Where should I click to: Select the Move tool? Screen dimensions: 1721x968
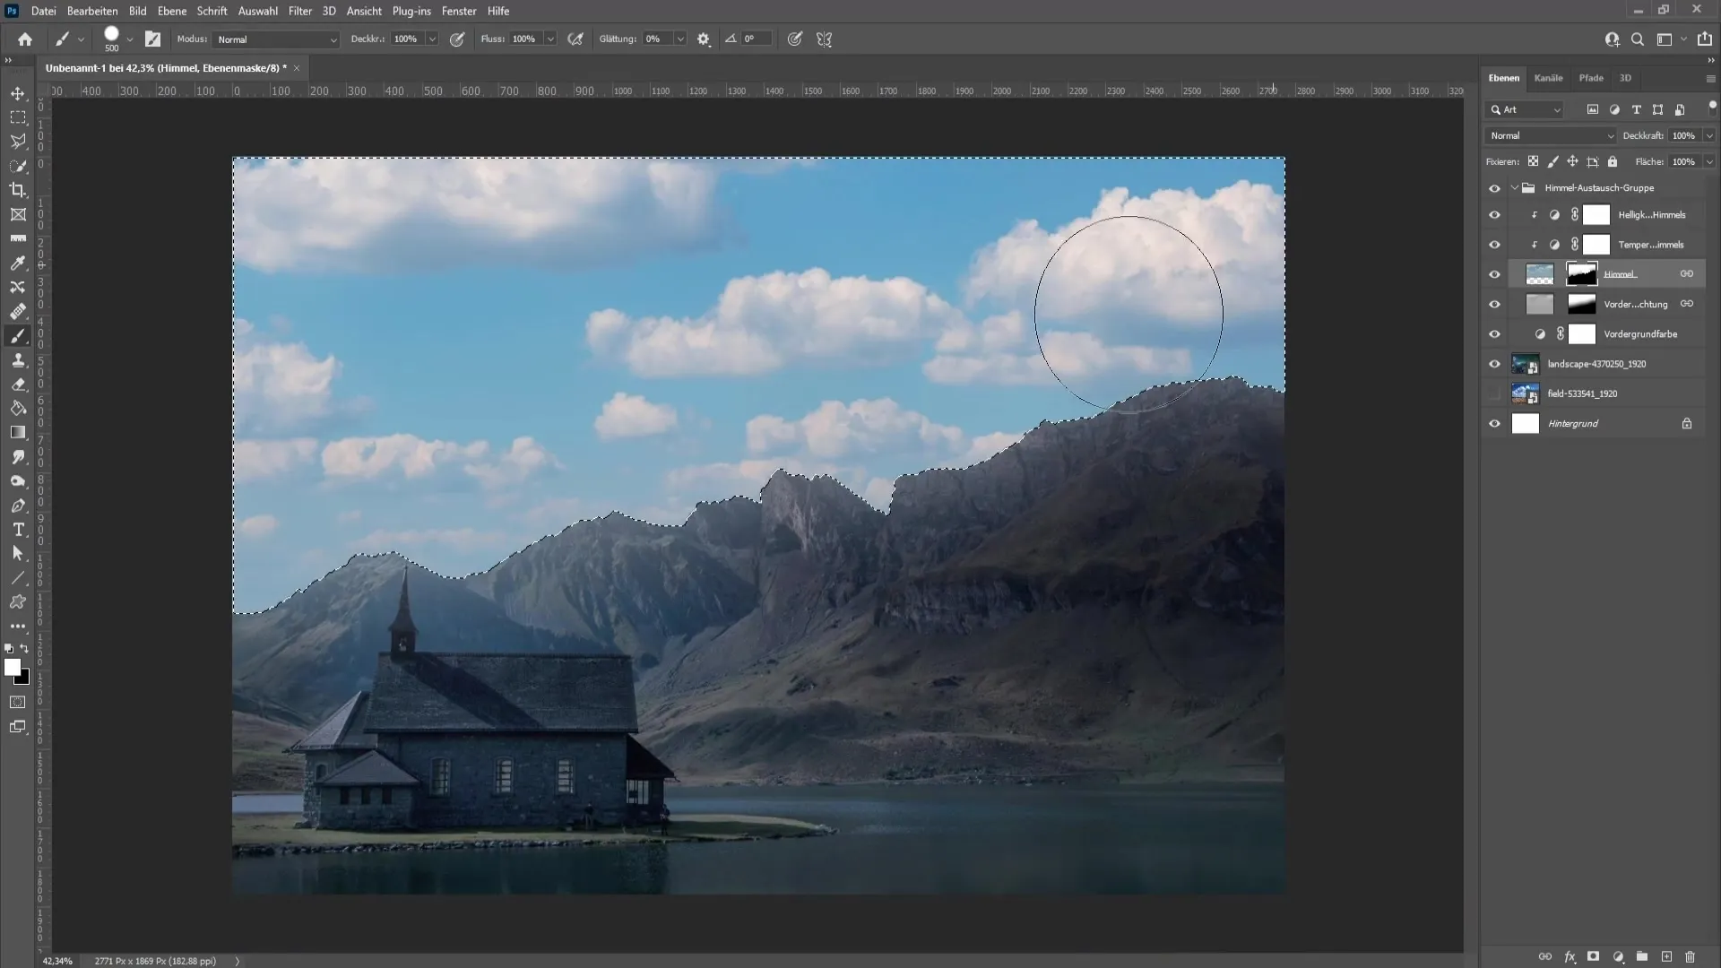click(18, 93)
